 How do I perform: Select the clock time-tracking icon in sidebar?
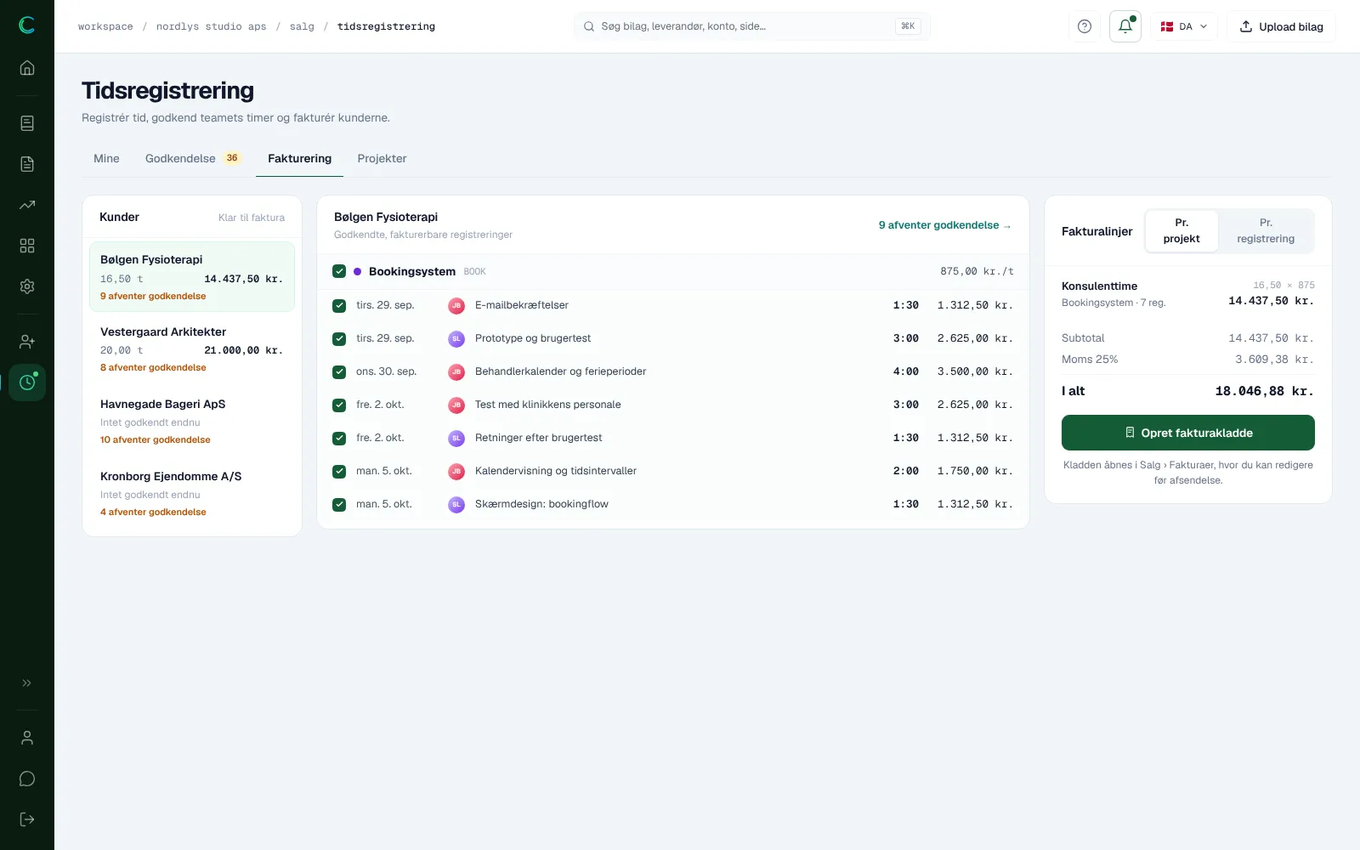click(x=27, y=382)
